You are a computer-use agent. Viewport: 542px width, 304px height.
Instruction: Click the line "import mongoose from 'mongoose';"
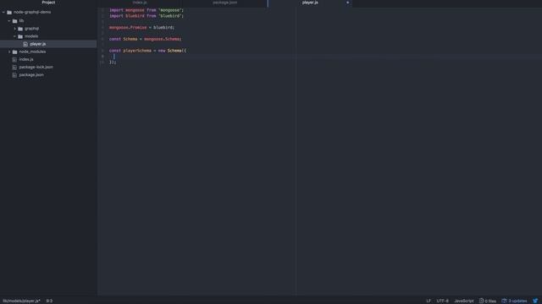point(147,10)
